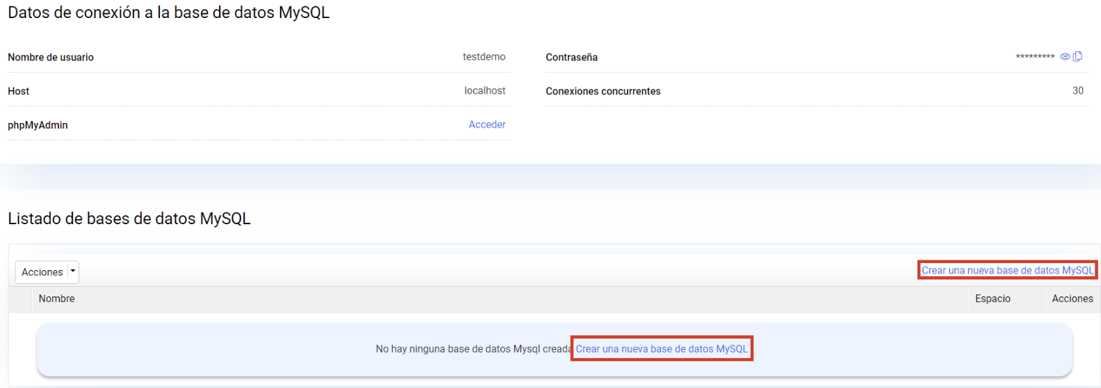Click the concurrent connections value 30
The image size is (1101, 388).
coord(1078,91)
